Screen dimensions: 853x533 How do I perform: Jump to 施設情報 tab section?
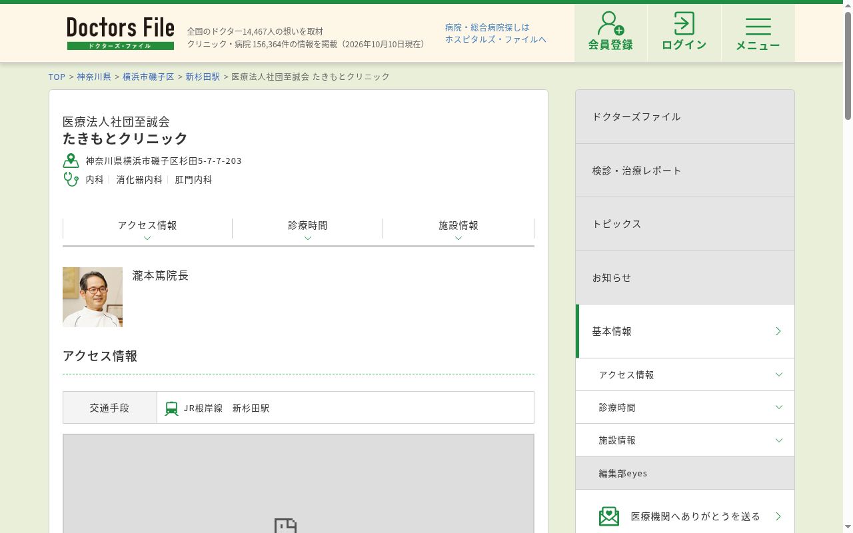(x=458, y=229)
